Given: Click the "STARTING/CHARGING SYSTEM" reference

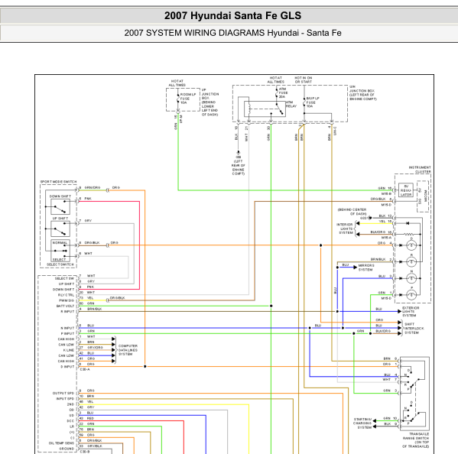Looking at the screenshot, I should point(362,423).
